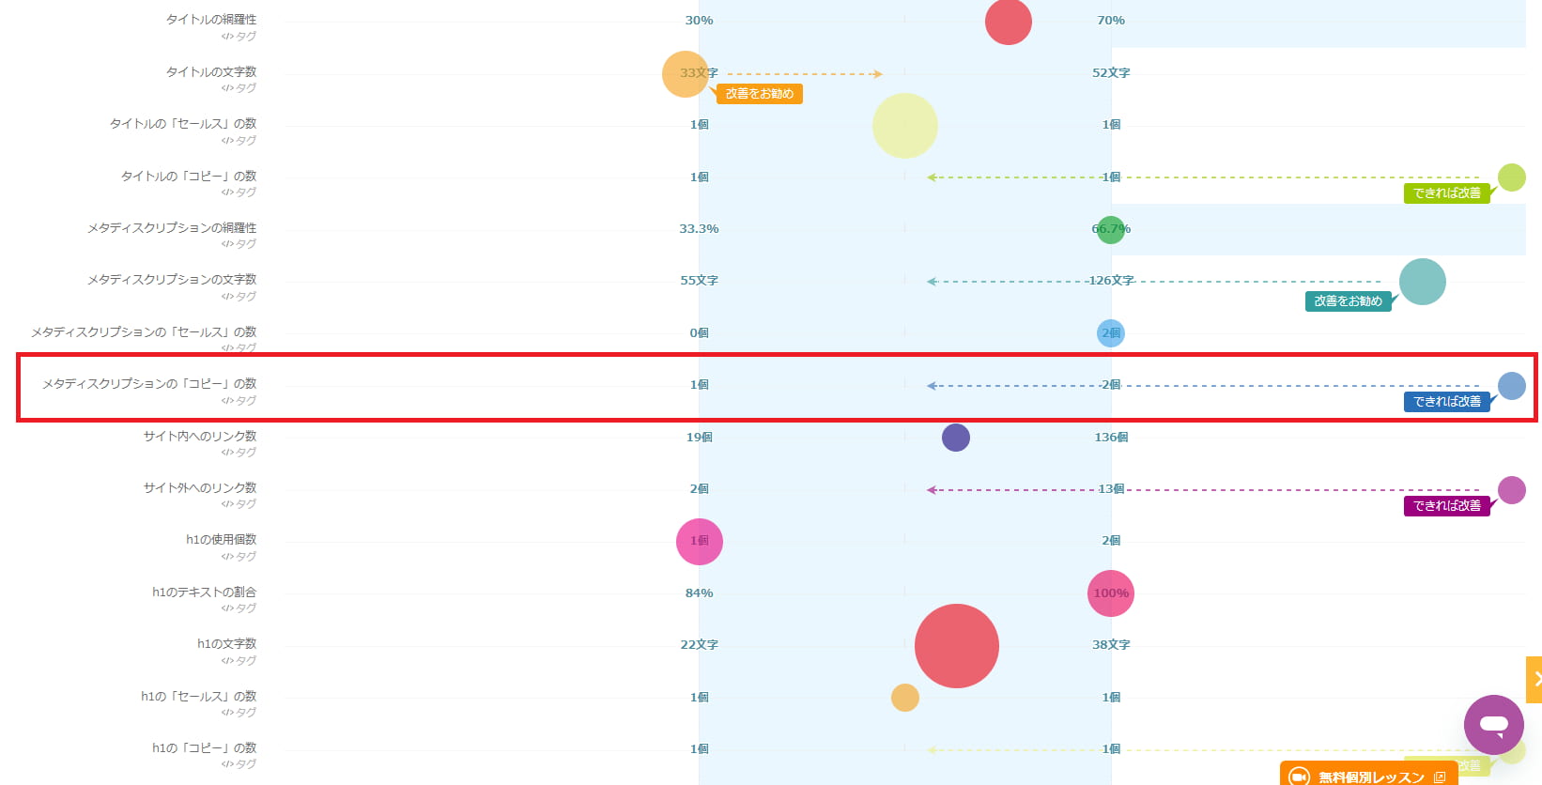Click the blue できれば改善 label
1542x785 pixels.
coord(1446,402)
